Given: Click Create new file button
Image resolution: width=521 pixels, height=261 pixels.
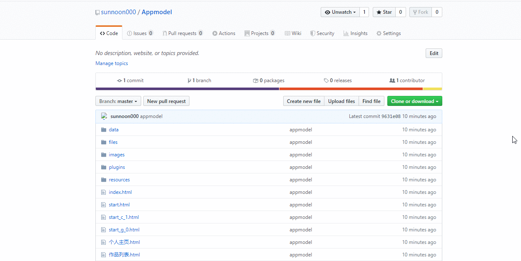Looking at the screenshot, I should point(304,101).
